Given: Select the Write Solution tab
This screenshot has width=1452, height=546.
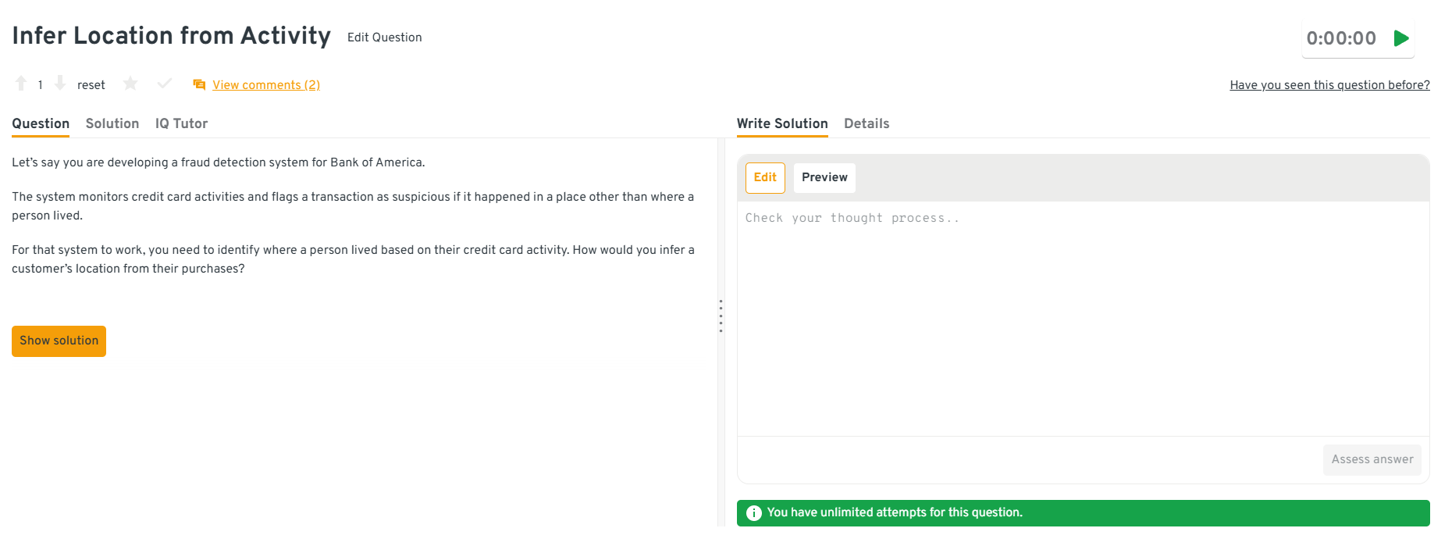Looking at the screenshot, I should [782, 123].
